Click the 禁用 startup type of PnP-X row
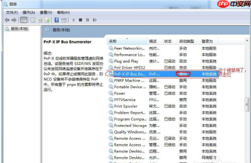251x163 pixels. click(183, 74)
